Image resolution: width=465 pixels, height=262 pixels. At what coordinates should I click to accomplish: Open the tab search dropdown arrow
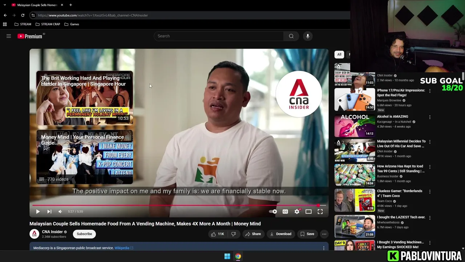(4, 5)
